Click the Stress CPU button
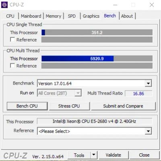Screen dimensions: 161x161 [69, 106]
